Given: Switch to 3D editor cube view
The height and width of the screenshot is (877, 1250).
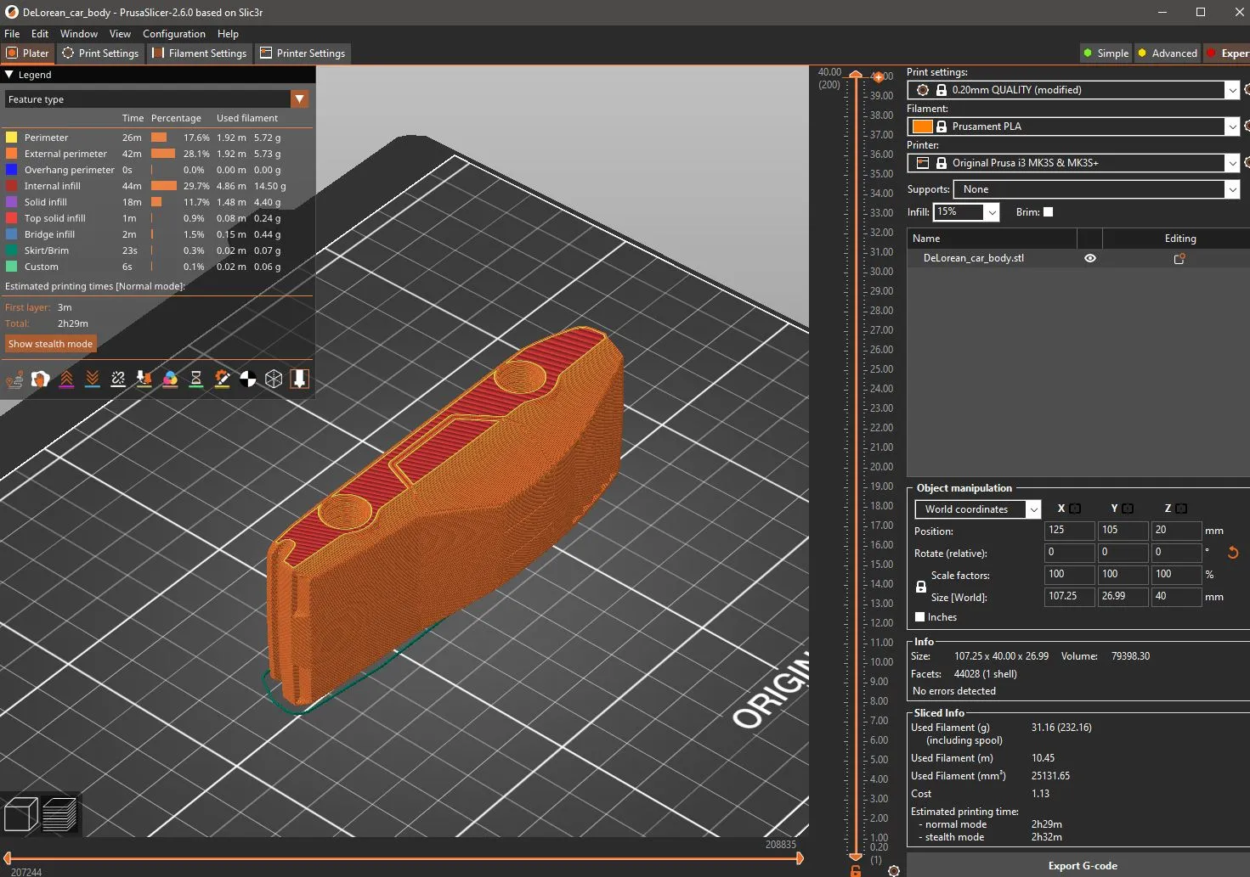Looking at the screenshot, I should coord(20,815).
